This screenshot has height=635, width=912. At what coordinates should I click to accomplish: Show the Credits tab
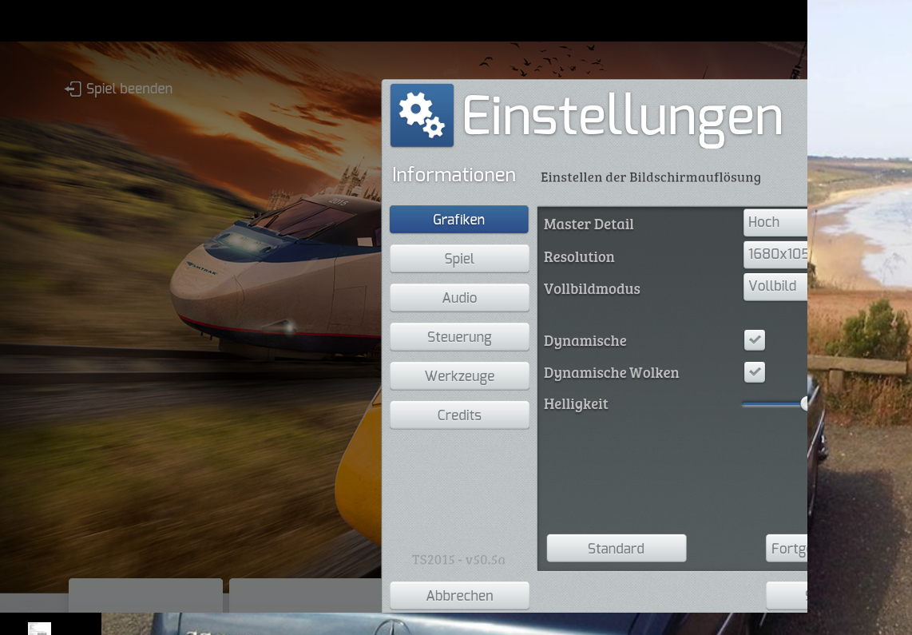(x=459, y=415)
